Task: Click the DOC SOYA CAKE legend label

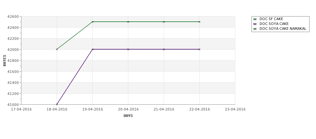Action: [x=274, y=24]
